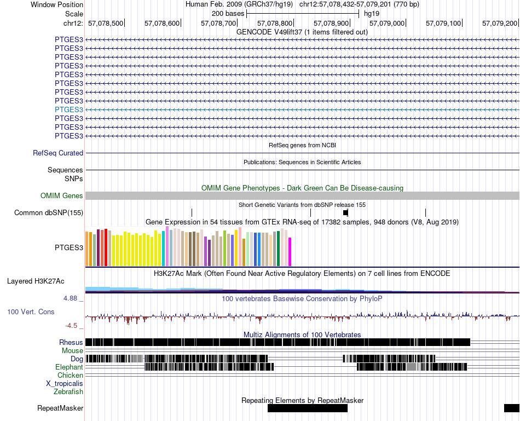Viewport: 520px width, 421px height.
Task: Open Publications: Sequences in Scientific Articles title
Action: 302,162
